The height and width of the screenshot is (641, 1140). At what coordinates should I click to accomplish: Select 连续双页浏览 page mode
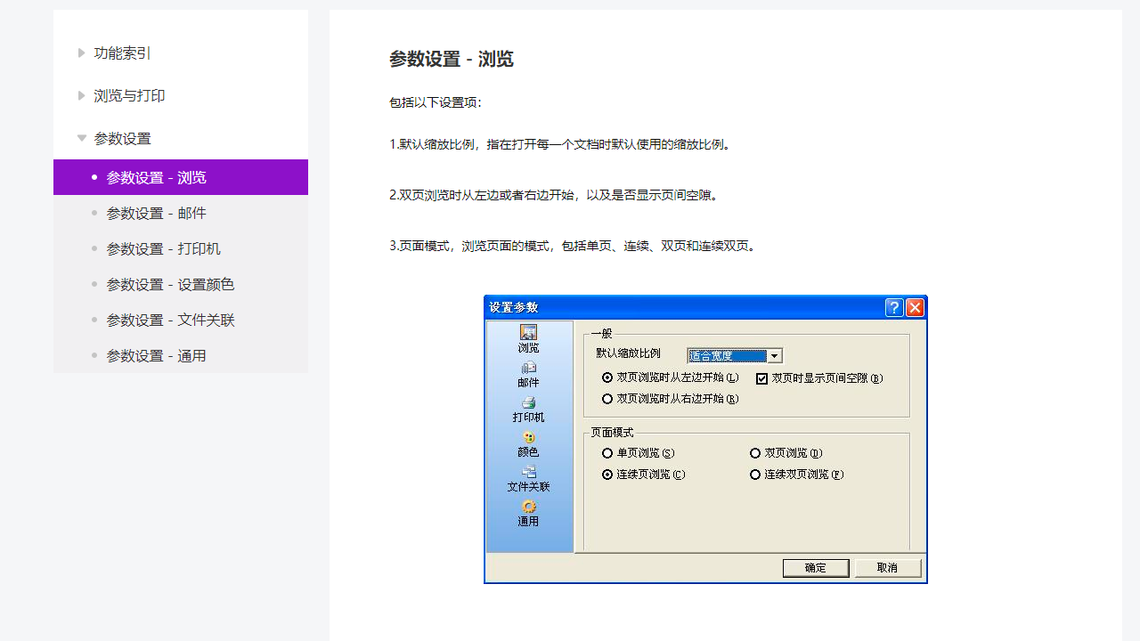(754, 475)
